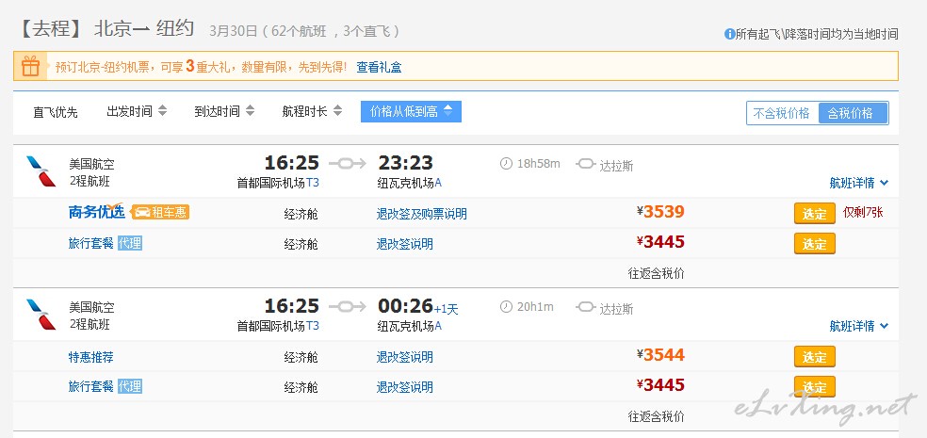
Task: Click 代理 badge in the row under 00:26 flight
Action: 129,386
